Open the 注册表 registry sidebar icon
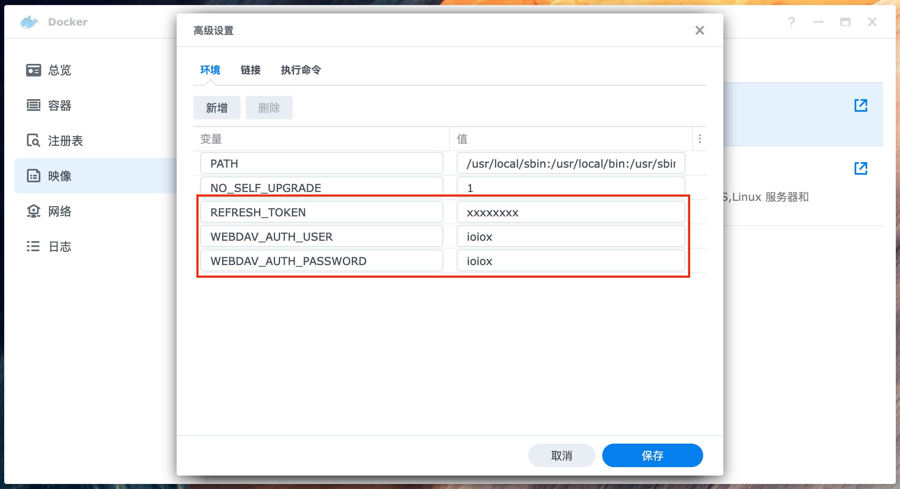This screenshot has height=489, width=900. pos(33,140)
